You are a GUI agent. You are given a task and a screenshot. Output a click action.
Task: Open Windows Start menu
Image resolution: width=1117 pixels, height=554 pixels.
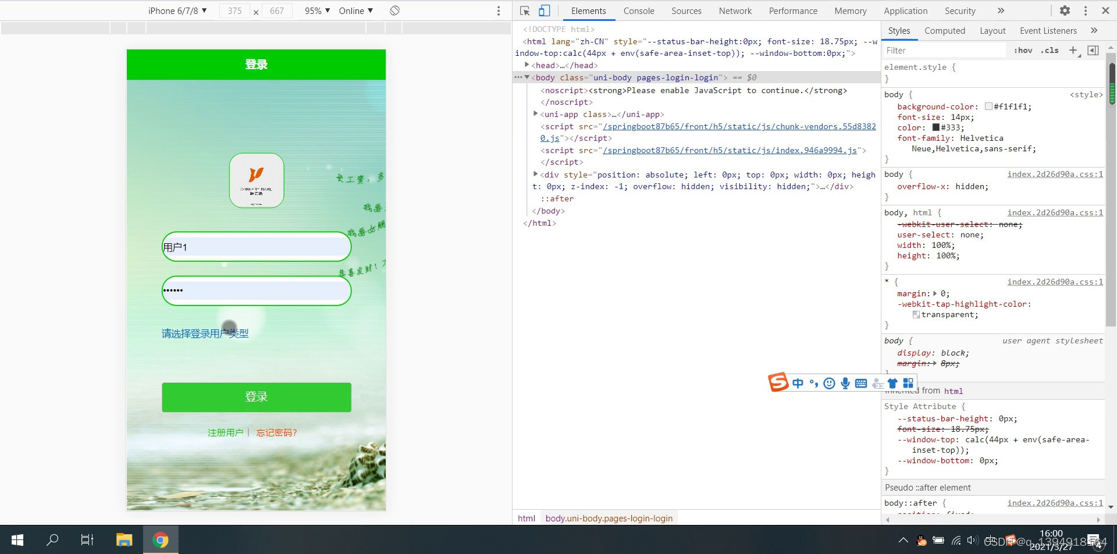[17, 540]
